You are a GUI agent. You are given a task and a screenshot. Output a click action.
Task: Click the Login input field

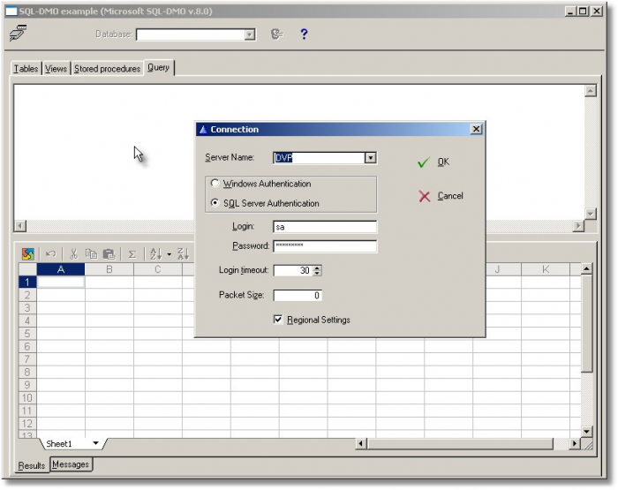coord(325,227)
